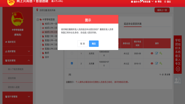Viewport: 185px width, 104px height.
Task: Select 实验三年二班 tree item
Action: pyautogui.click(x=50, y=45)
